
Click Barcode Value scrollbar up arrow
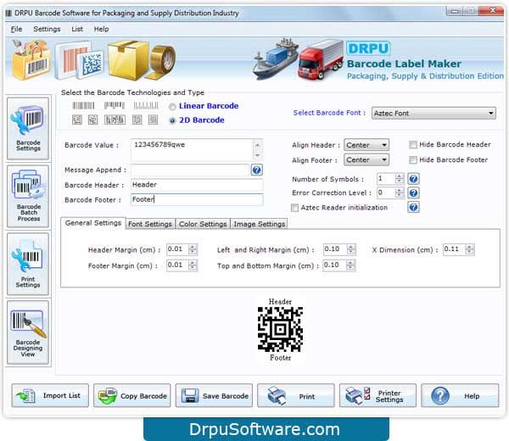[257, 145]
